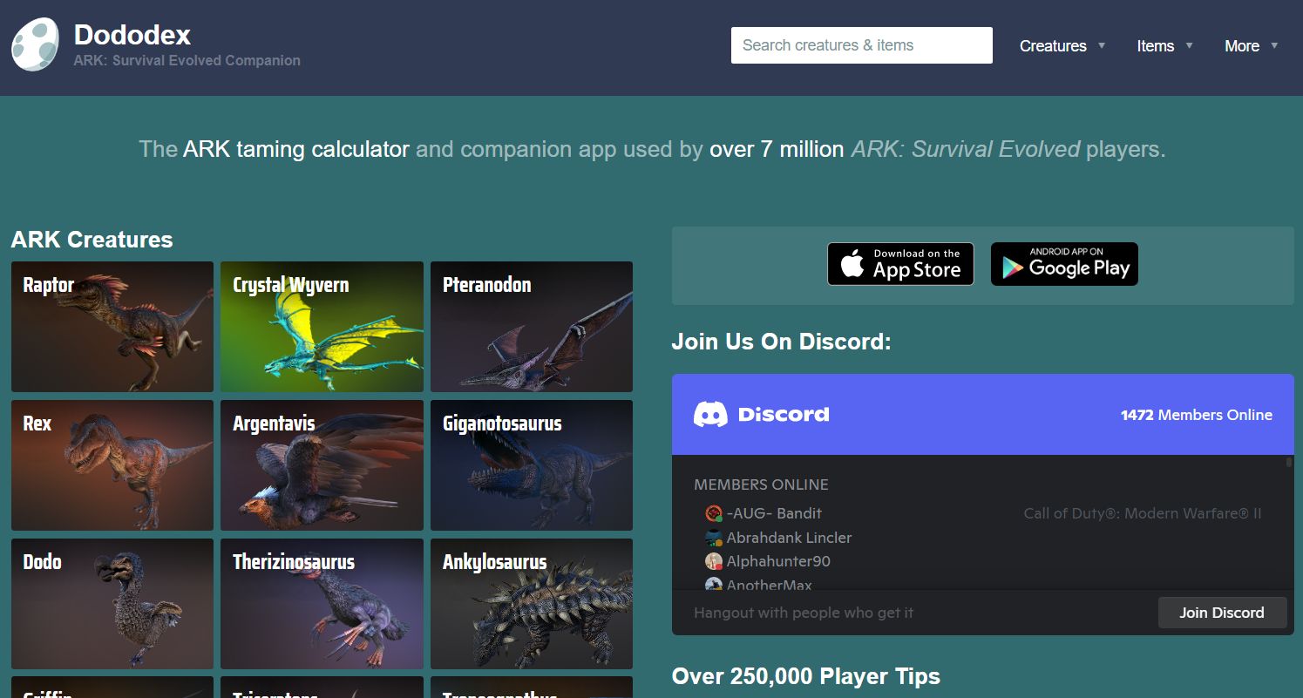Click AnotherMax's avatar icon
This screenshot has width=1303, height=698.
coord(714,585)
